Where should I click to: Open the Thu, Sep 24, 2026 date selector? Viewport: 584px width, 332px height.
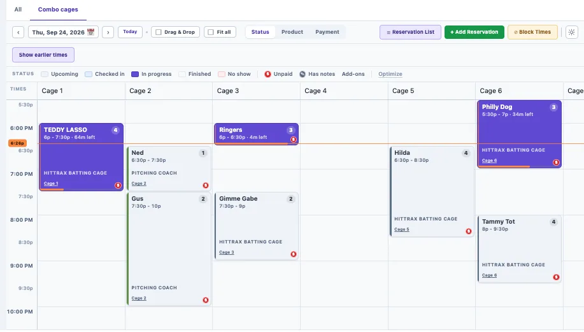pos(63,32)
